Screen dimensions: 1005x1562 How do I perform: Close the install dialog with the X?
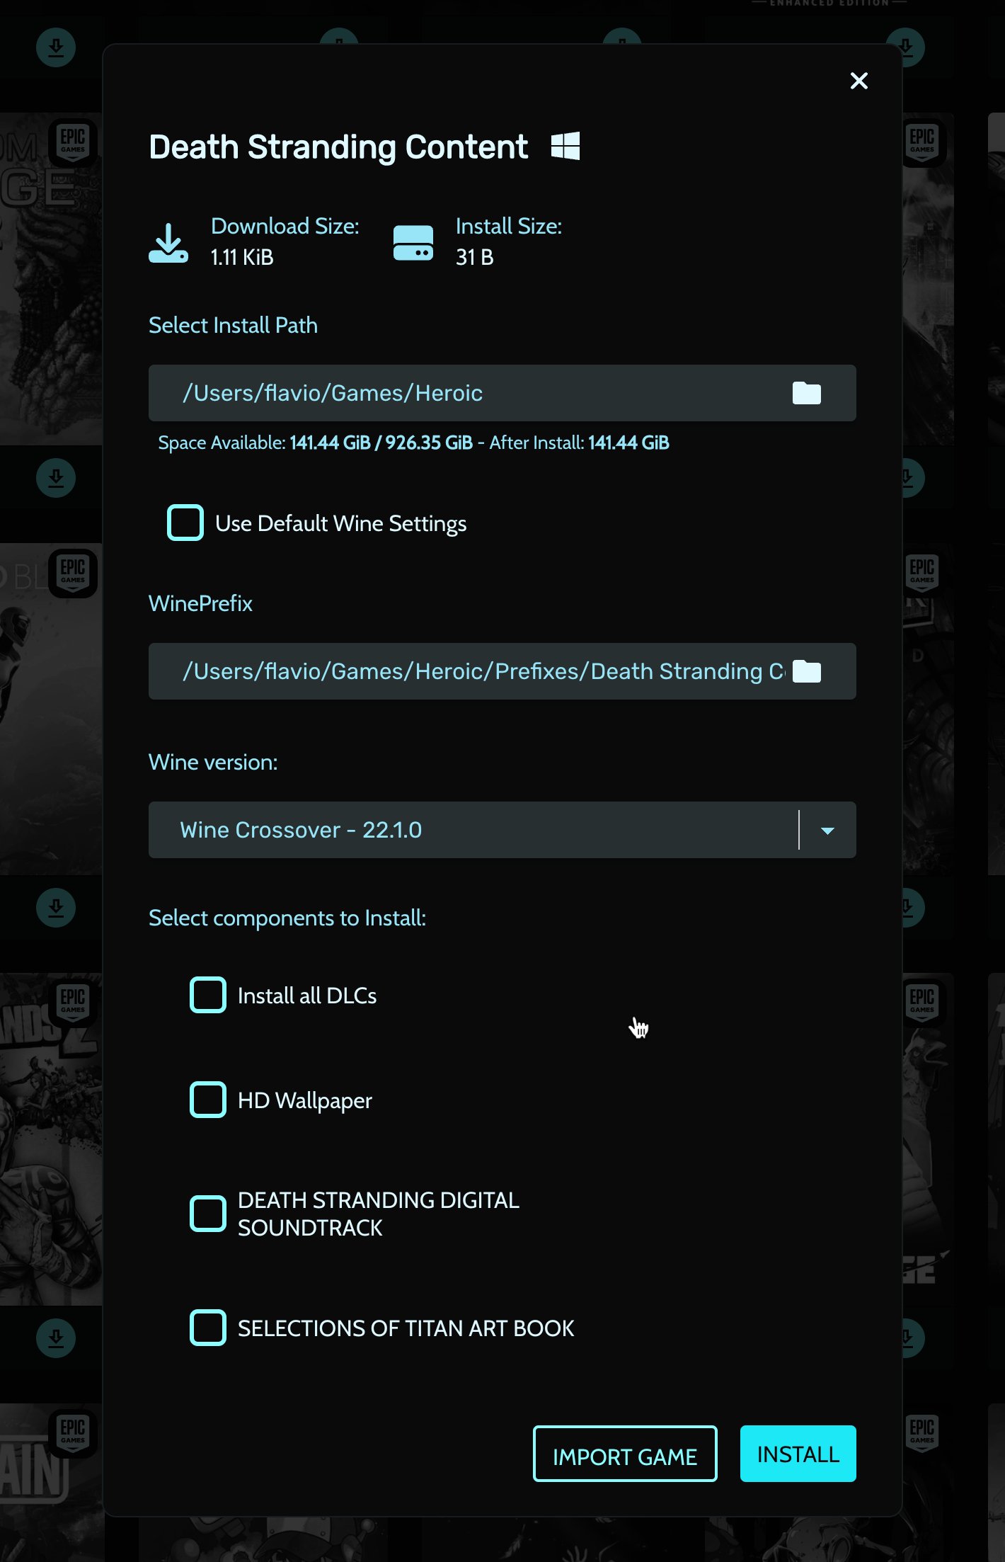click(858, 81)
